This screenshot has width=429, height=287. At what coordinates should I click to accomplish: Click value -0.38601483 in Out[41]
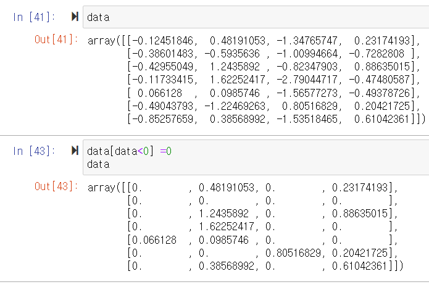162,54
